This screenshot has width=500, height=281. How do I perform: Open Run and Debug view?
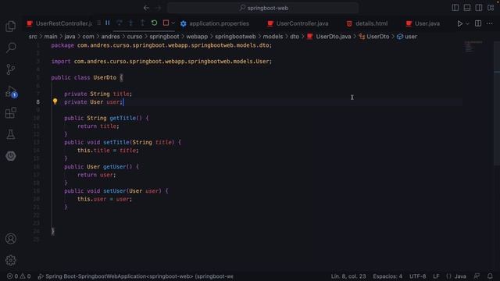10,91
